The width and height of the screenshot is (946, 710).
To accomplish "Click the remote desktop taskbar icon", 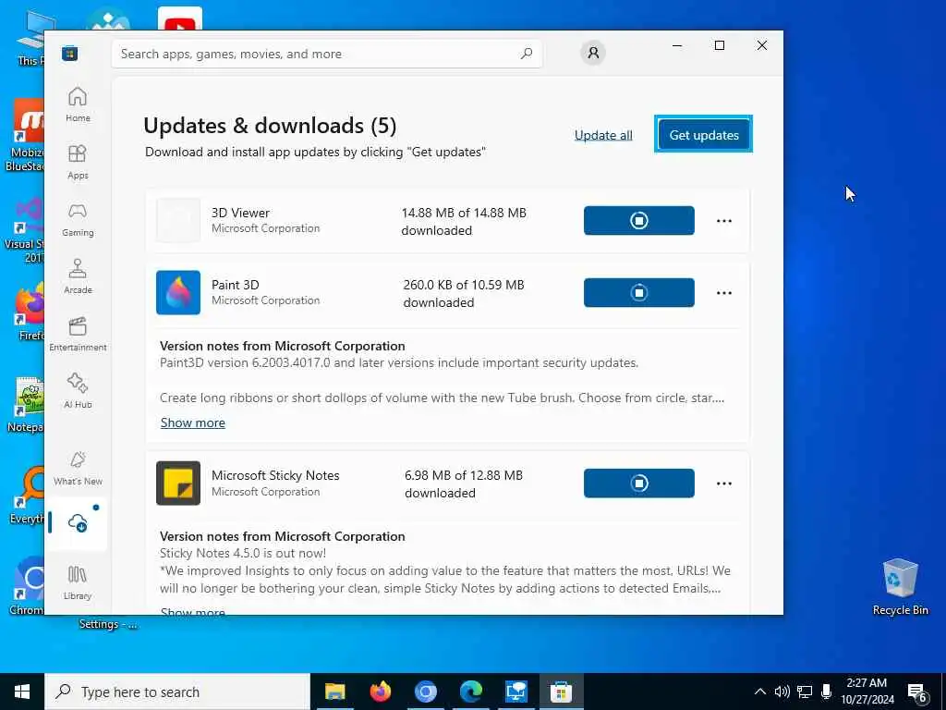I will pyautogui.click(x=515, y=692).
